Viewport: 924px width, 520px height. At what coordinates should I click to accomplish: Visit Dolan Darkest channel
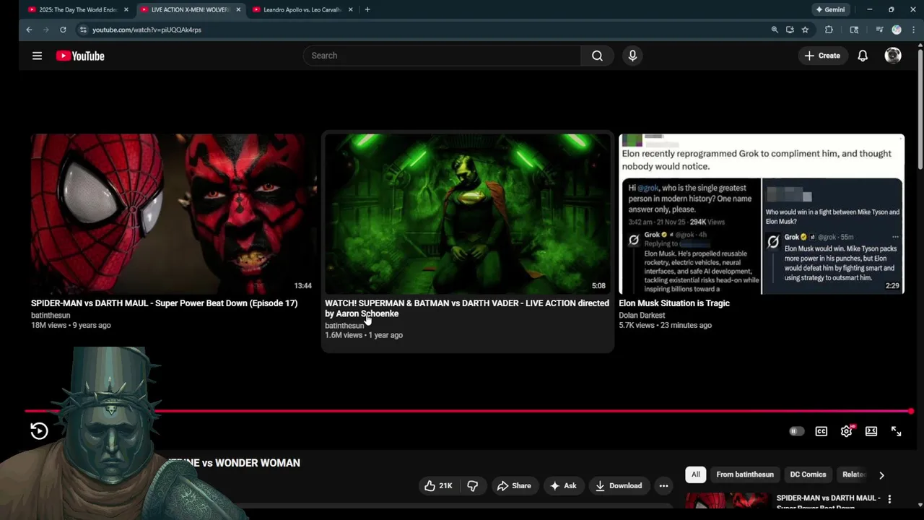(x=642, y=315)
